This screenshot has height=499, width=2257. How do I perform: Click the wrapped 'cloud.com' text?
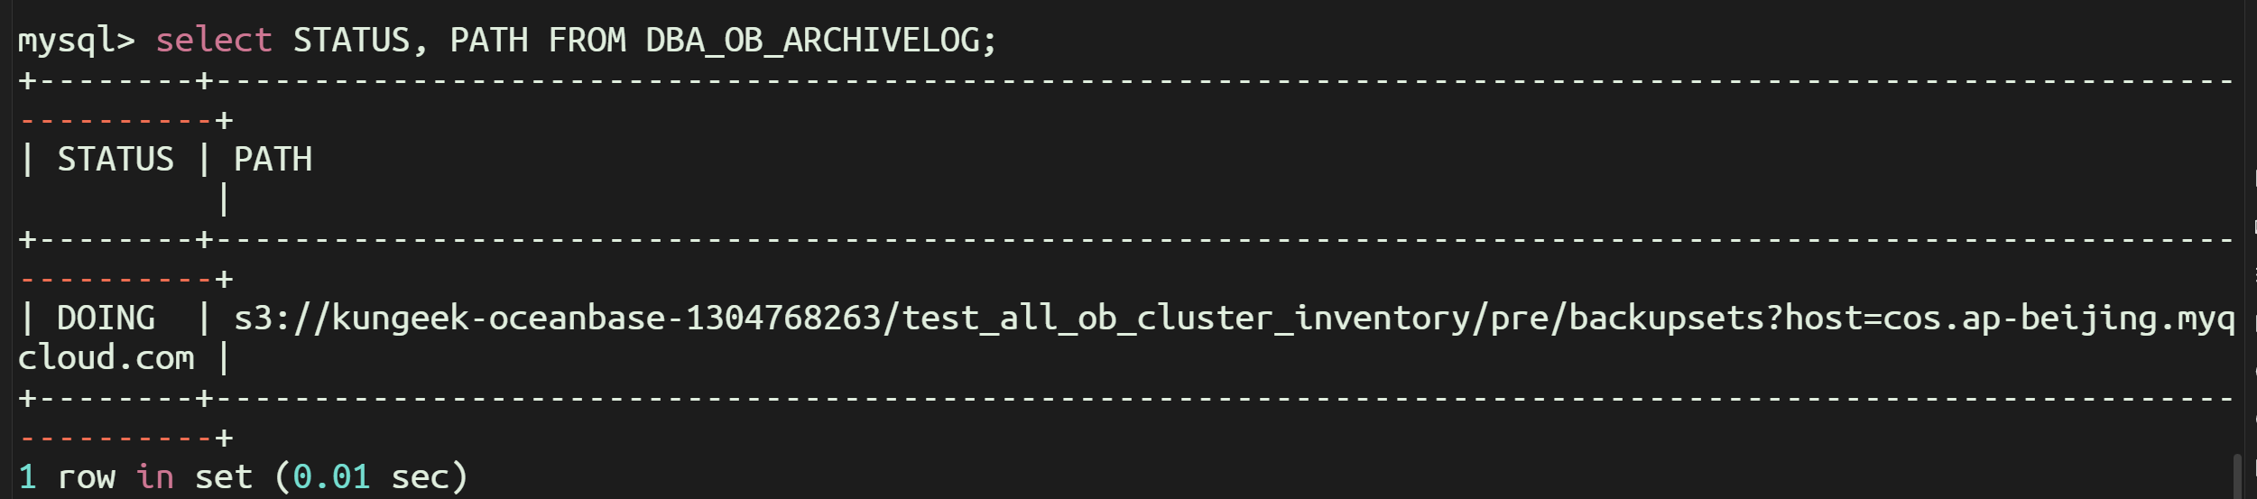(106, 358)
